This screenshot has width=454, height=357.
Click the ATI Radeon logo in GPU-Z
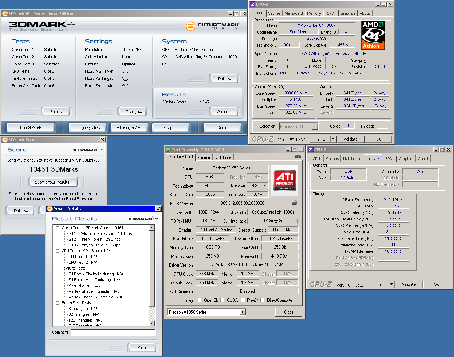(x=285, y=181)
